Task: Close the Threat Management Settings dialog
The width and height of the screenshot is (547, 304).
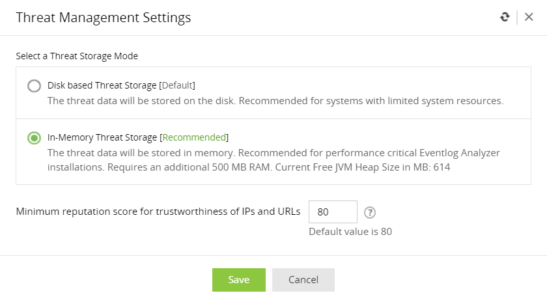Action: click(529, 18)
